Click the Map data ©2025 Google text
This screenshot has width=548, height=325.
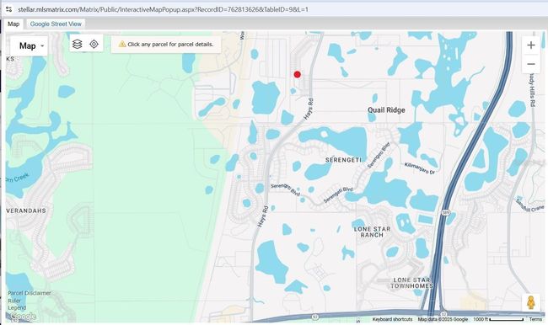[443, 319]
